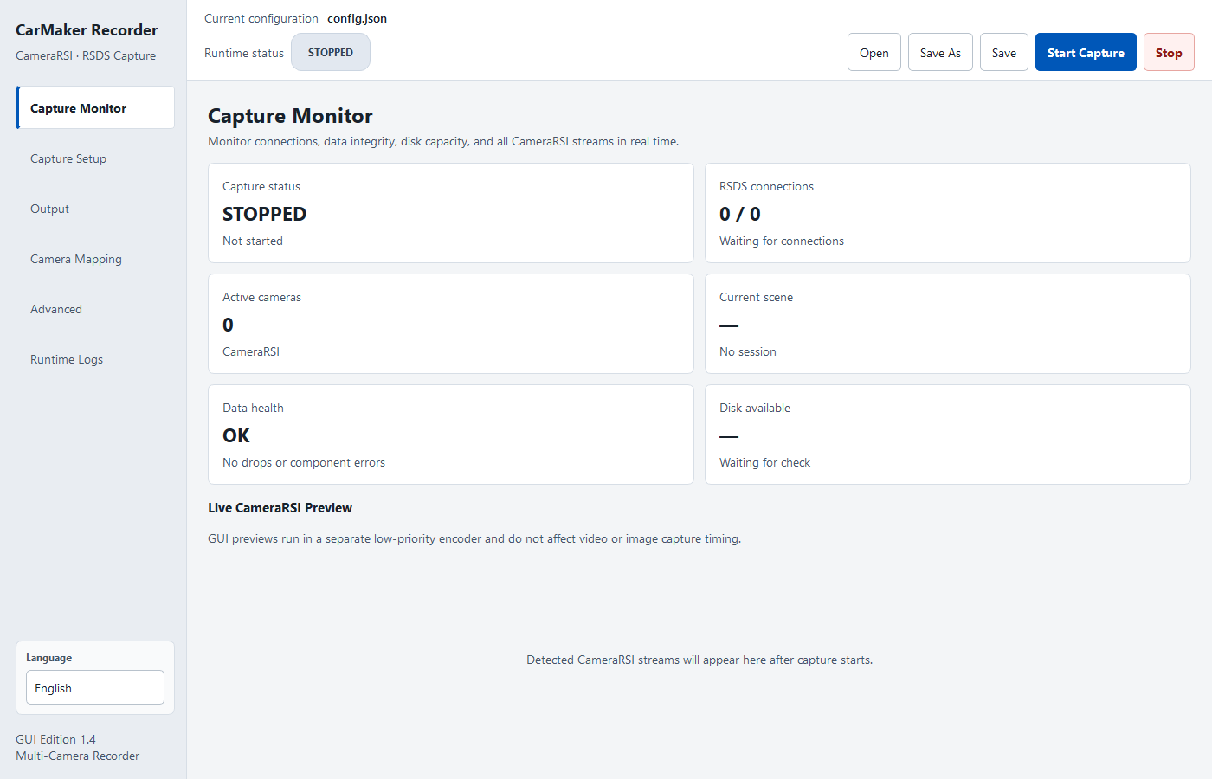Open Camera Mapping settings
This screenshot has width=1212, height=779.
(x=95, y=259)
